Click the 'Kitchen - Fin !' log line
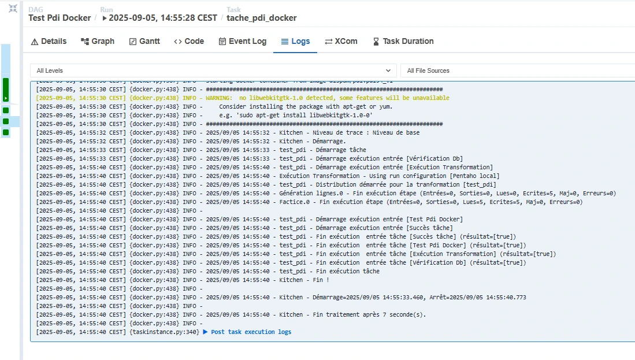Screen dimensions: 635x360 [183, 280]
